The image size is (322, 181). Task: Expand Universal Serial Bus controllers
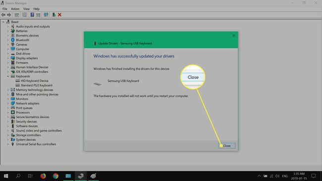point(8,144)
